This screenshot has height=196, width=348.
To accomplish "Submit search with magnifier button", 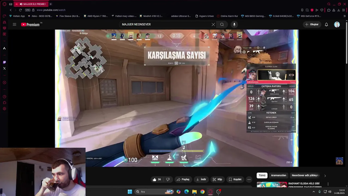I will click(222, 24).
